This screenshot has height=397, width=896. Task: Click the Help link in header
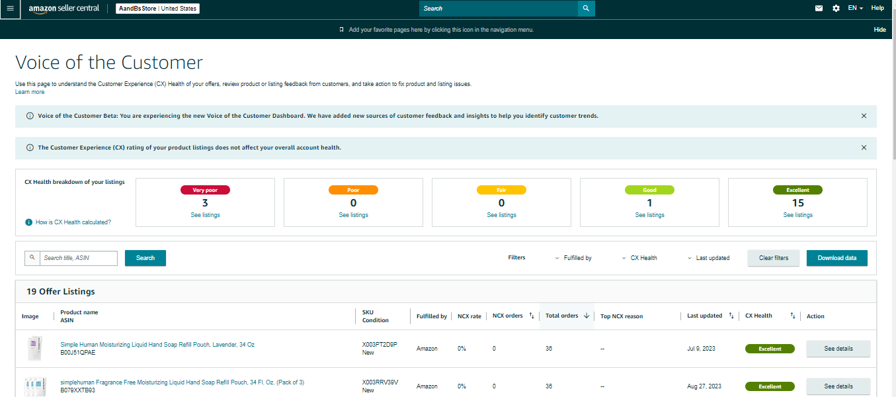[877, 9]
